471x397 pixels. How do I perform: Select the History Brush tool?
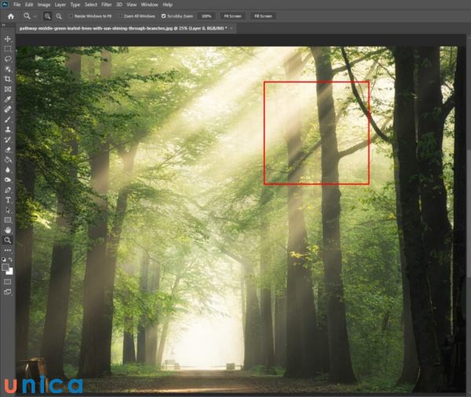point(8,140)
